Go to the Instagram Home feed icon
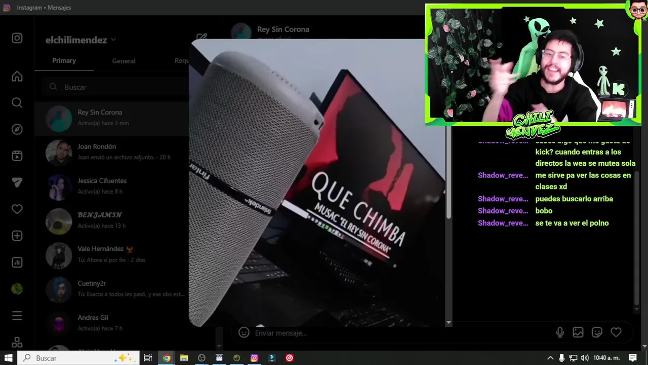 click(x=17, y=77)
